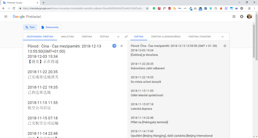Click translated text '[Čeština] je doručena'

click(x=144, y=55)
